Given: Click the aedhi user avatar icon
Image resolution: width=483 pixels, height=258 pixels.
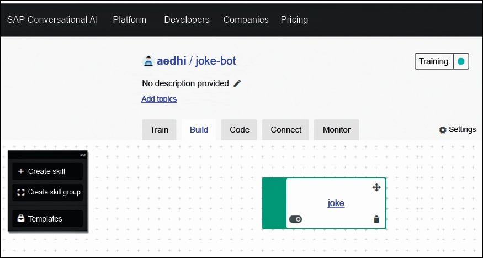Looking at the screenshot, I should [148, 61].
